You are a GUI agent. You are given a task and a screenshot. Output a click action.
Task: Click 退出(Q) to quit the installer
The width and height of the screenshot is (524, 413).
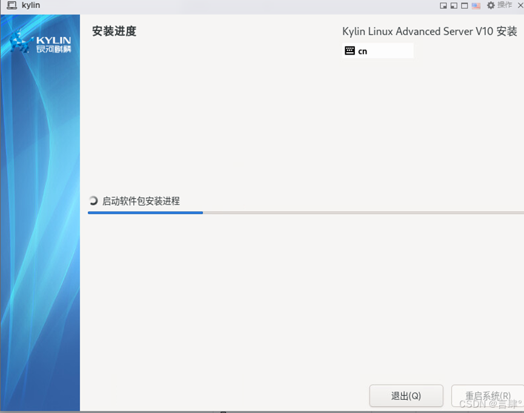(x=406, y=395)
